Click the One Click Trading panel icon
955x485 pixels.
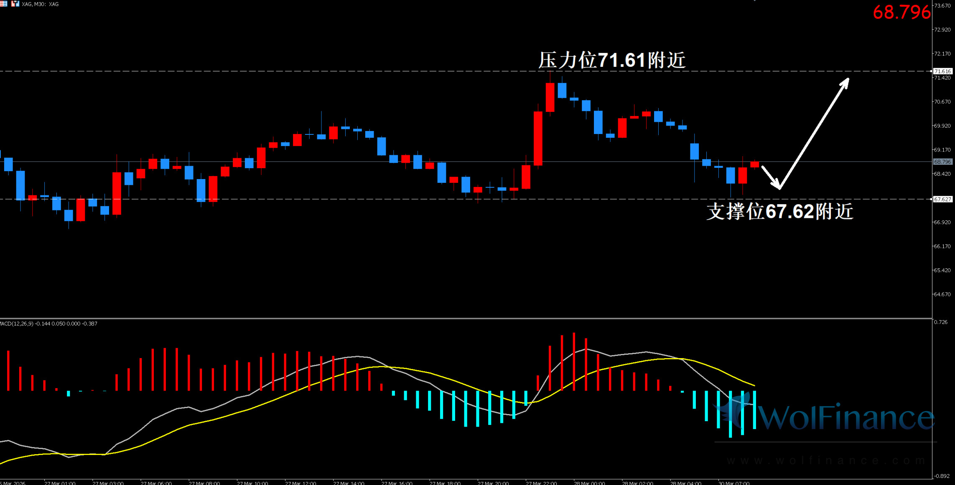pos(15,4)
